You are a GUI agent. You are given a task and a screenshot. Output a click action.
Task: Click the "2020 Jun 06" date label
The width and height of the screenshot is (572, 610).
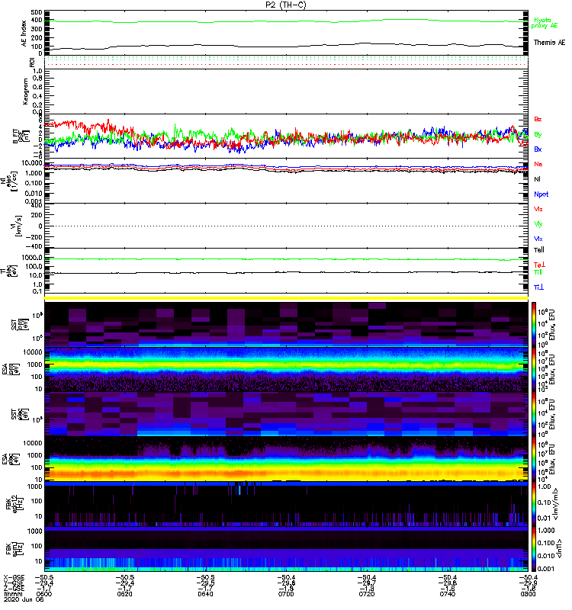click(x=24, y=599)
